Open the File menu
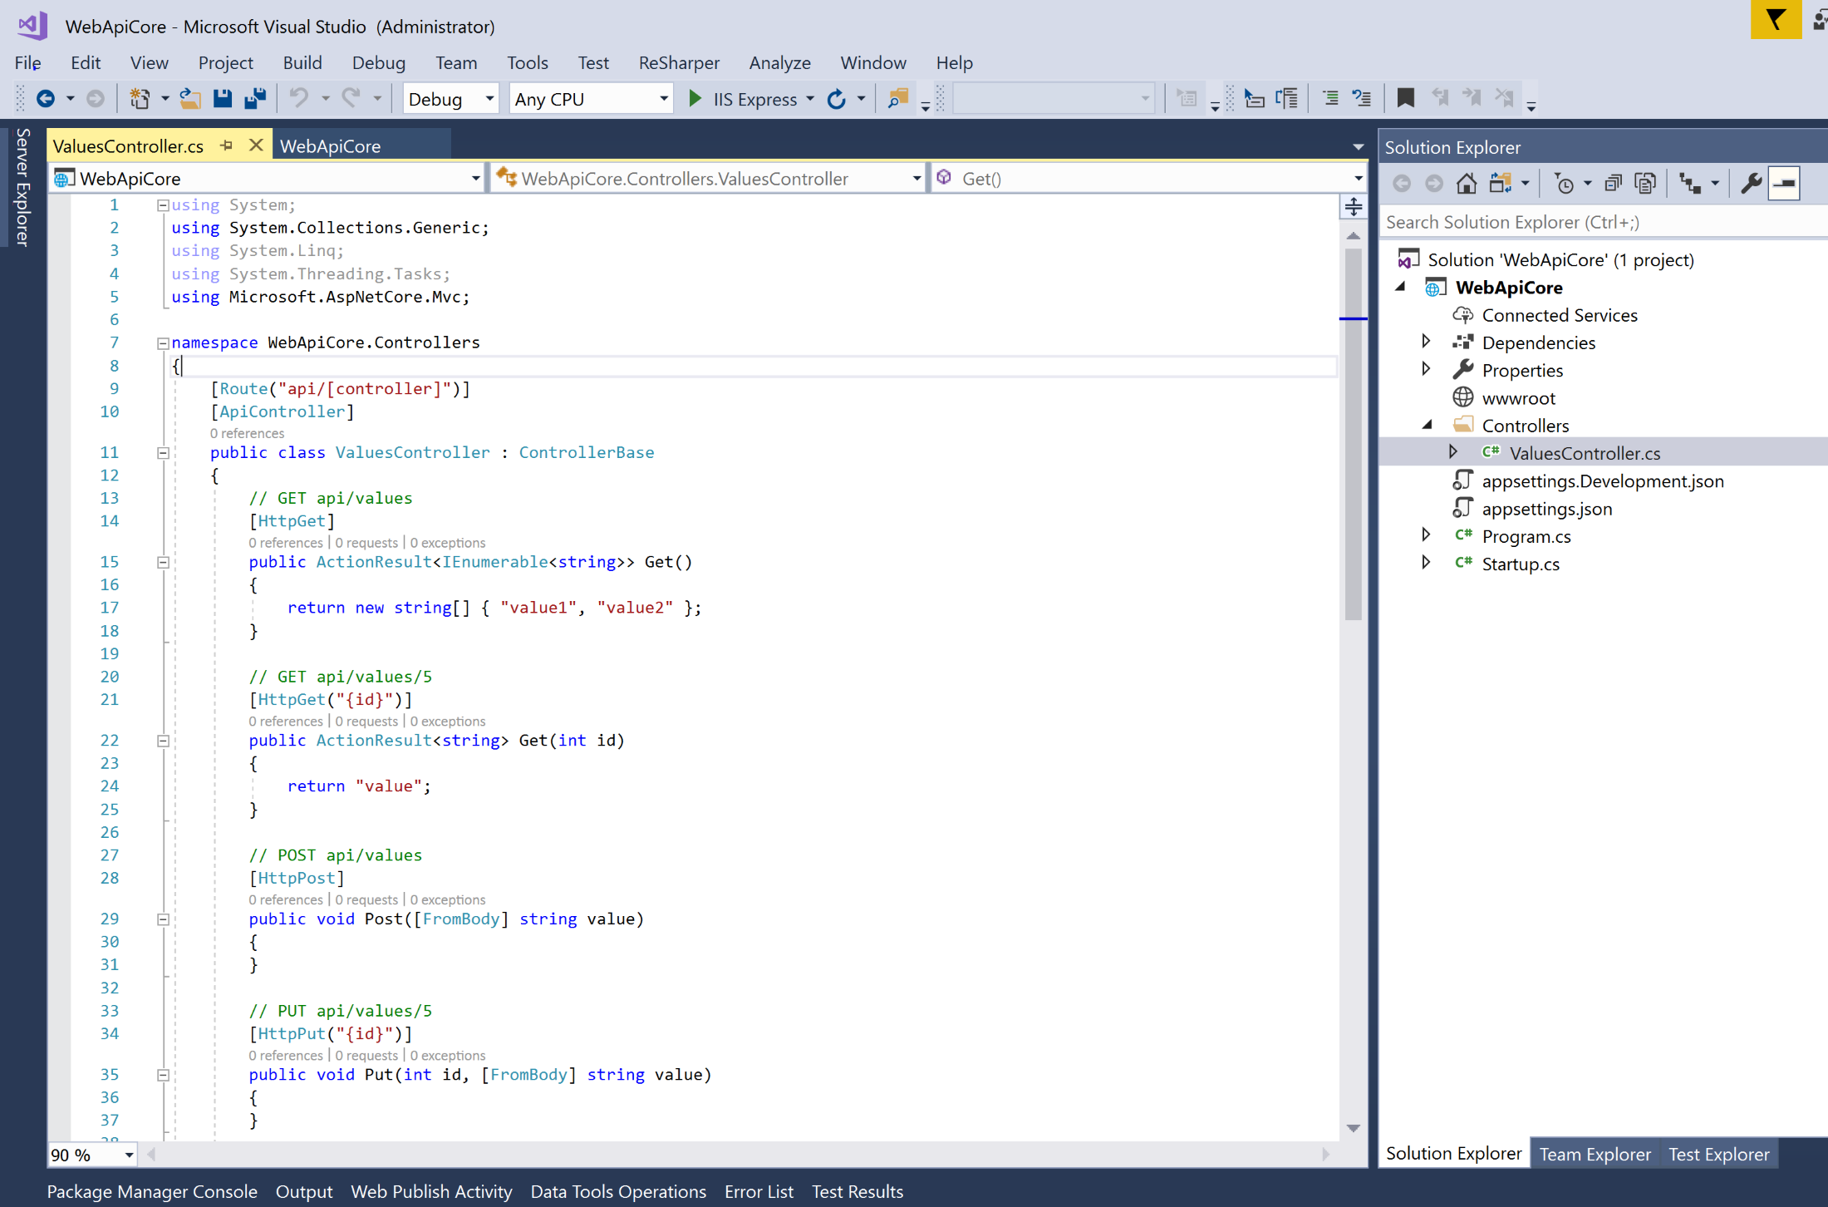The image size is (1828, 1207). point(27,62)
